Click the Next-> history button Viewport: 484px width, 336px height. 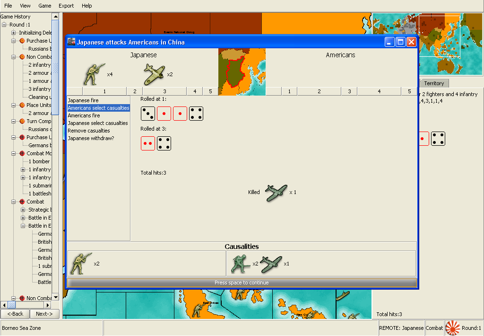point(44,314)
